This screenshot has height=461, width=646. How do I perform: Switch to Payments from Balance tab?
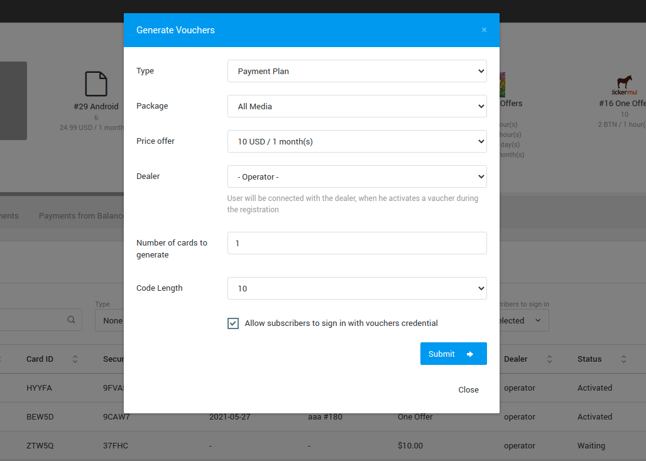(82, 216)
